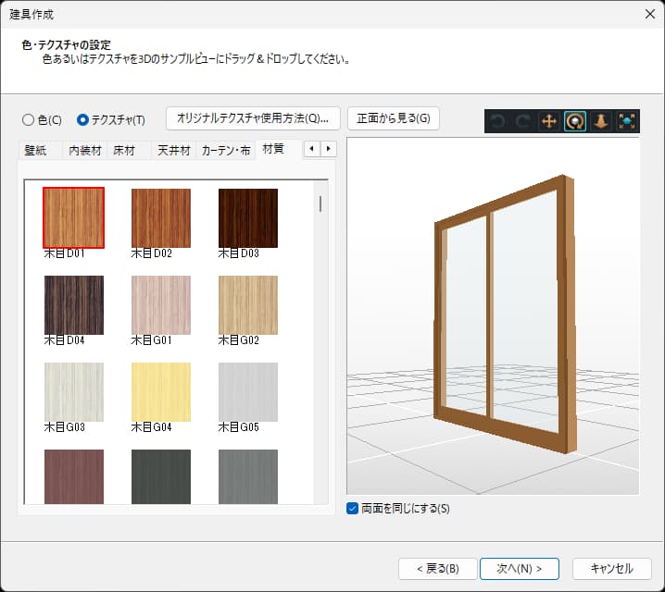Select the reddish-brown texture in the bottom row
Image resolution: width=665 pixels, height=592 pixels.
click(x=74, y=476)
